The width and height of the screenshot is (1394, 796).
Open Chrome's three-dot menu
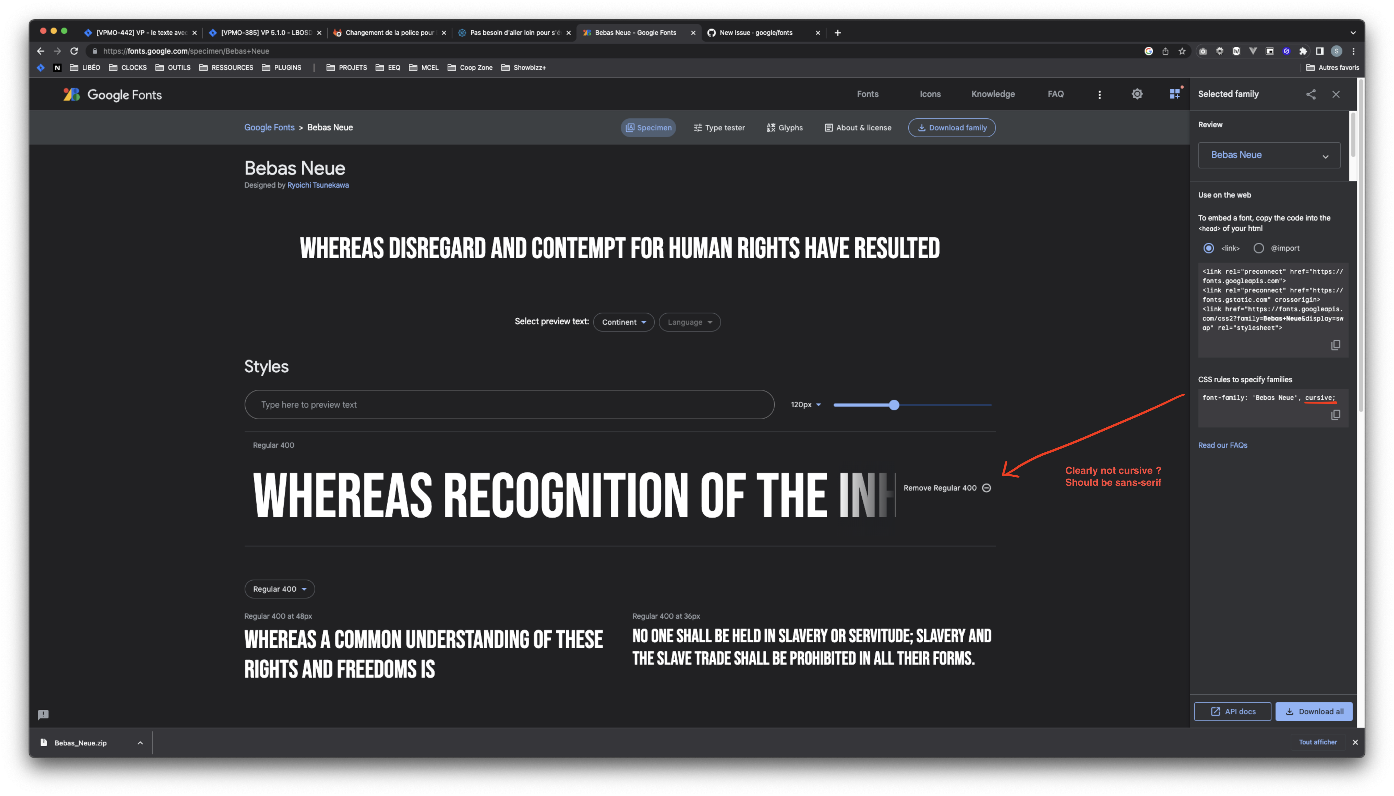[1354, 51]
